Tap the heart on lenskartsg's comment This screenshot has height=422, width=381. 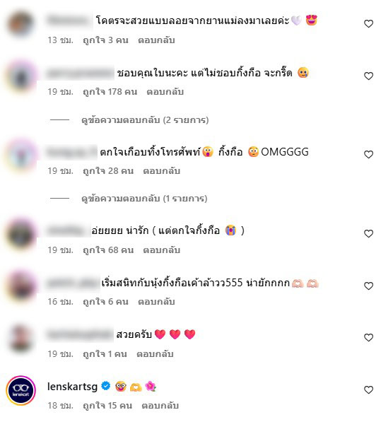click(368, 390)
